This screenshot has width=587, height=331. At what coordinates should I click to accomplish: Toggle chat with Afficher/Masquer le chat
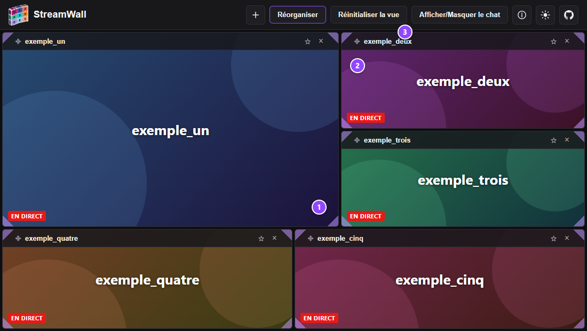(x=459, y=14)
